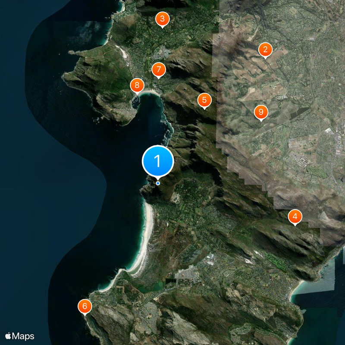The width and height of the screenshot is (345, 345).
Task: Select pin 3 near the top of the map
Action: click(x=162, y=19)
